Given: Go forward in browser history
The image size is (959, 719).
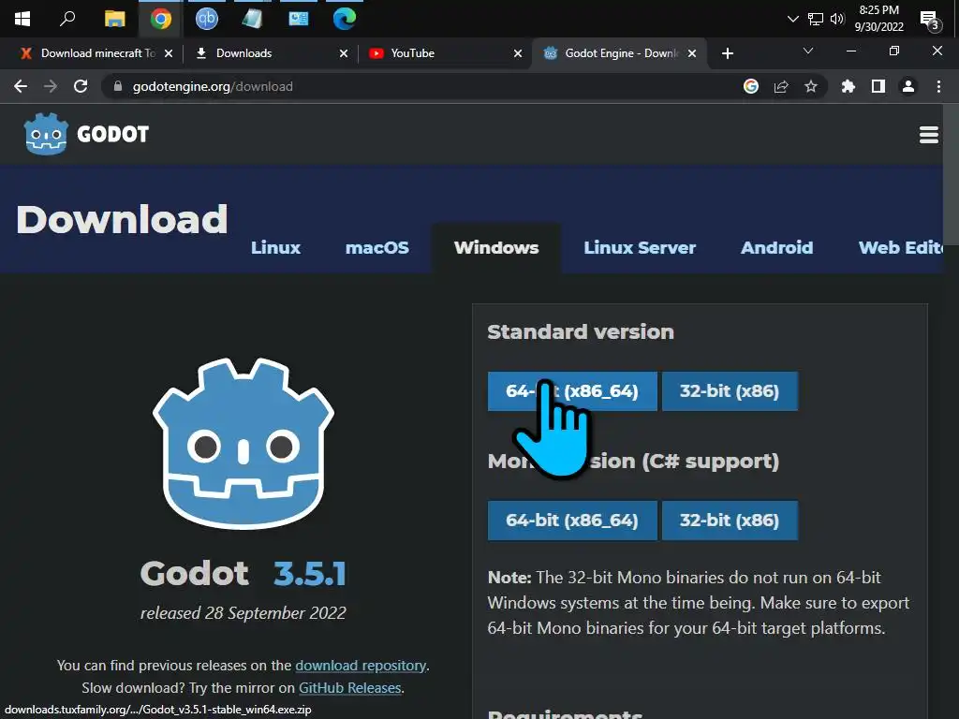Looking at the screenshot, I should (x=51, y=86).
